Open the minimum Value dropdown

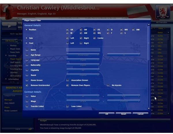[83, 96]
